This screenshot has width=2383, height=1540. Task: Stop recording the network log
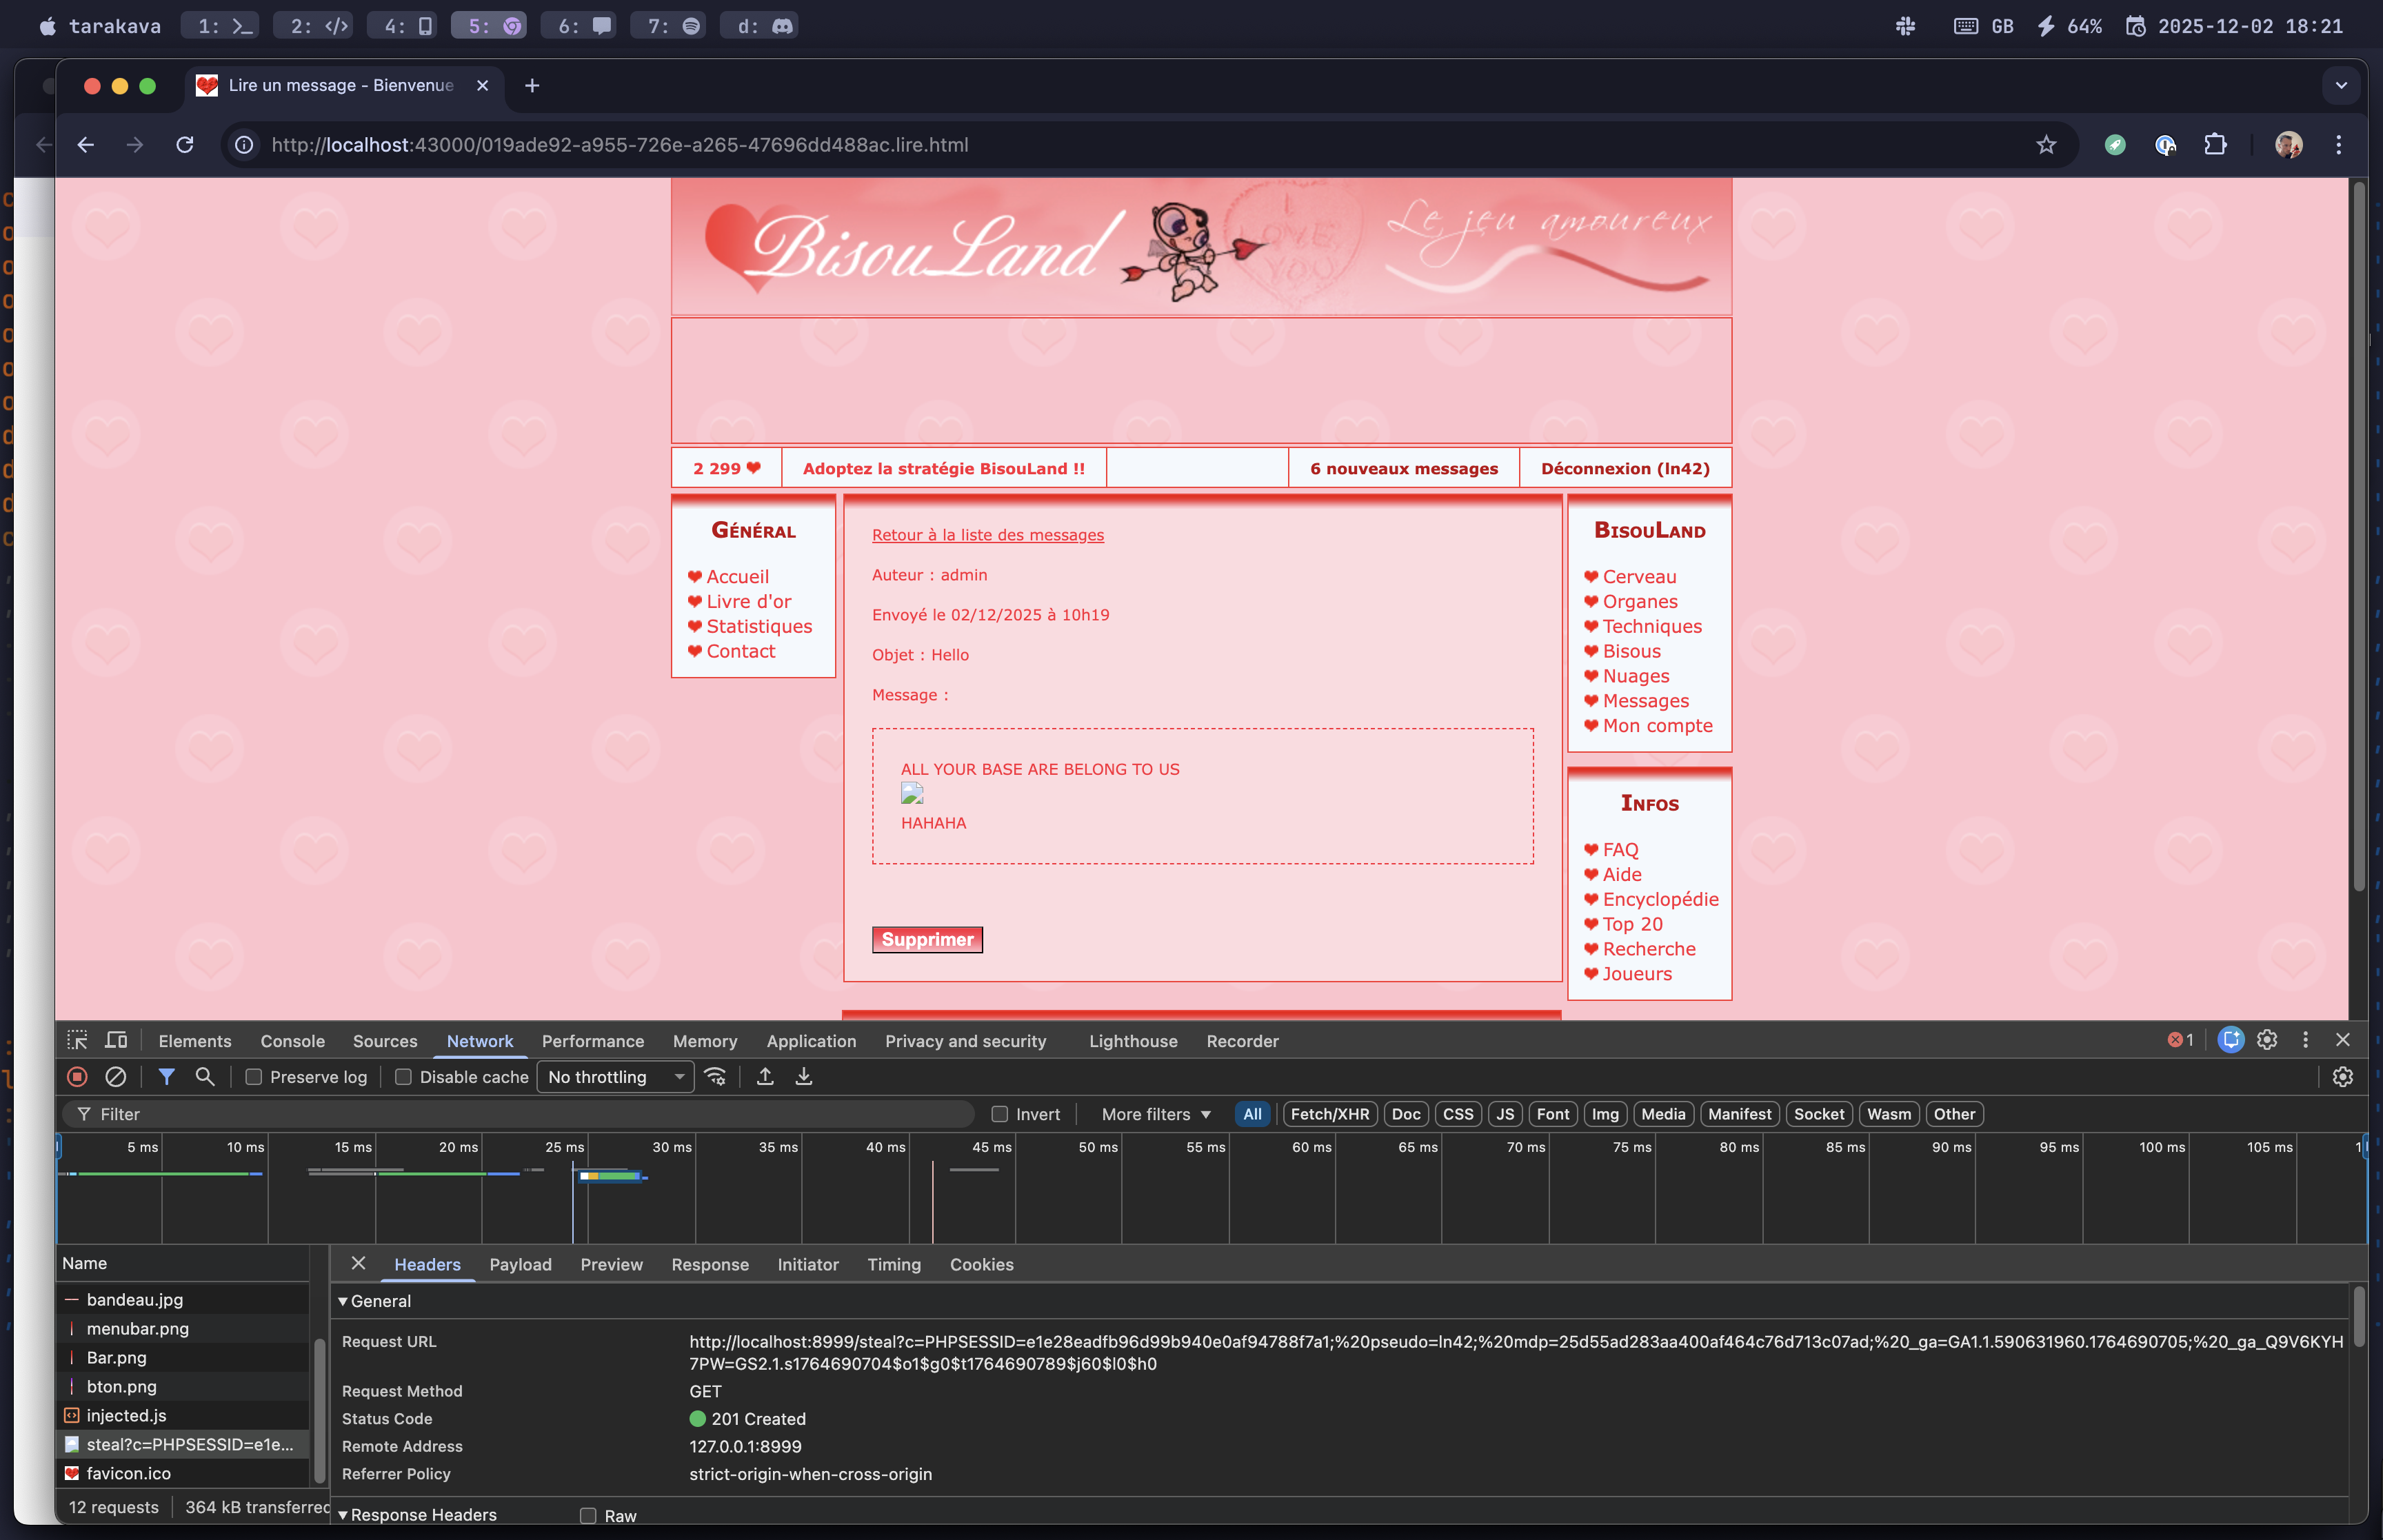coord(77,1077)
